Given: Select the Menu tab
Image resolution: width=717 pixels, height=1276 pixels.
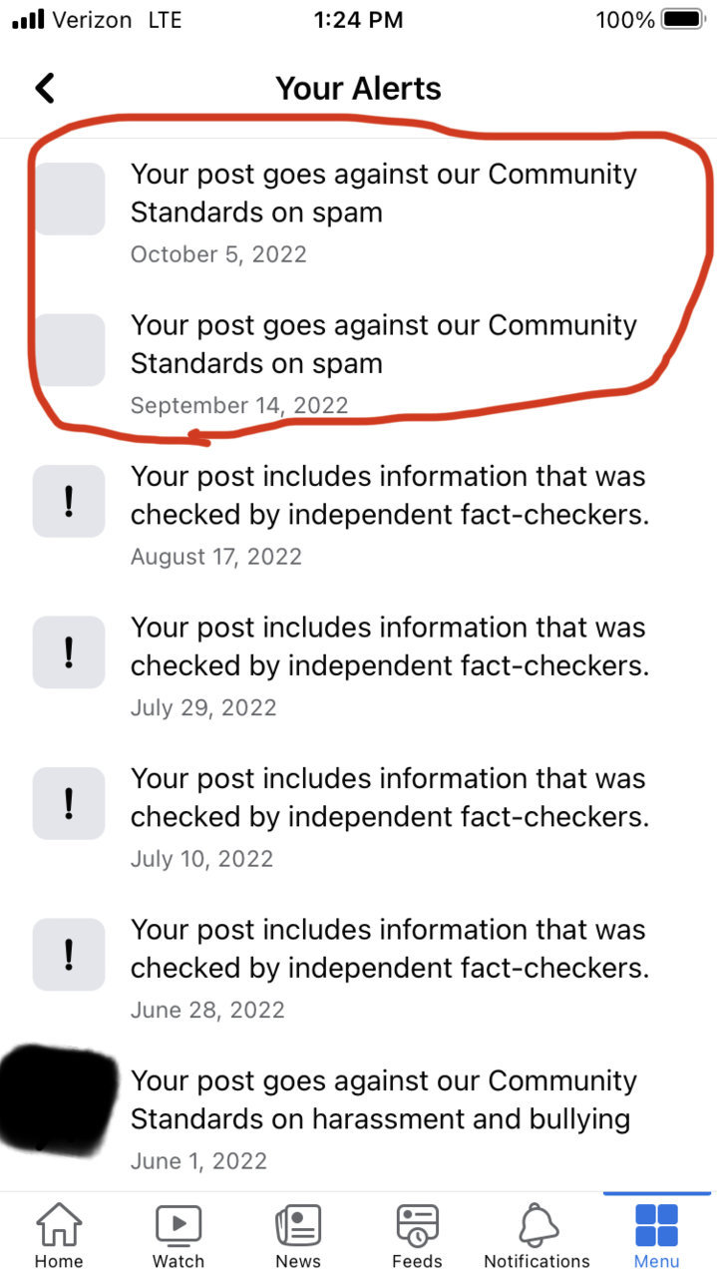Looking at the screenshot, I should [656, 1236].
